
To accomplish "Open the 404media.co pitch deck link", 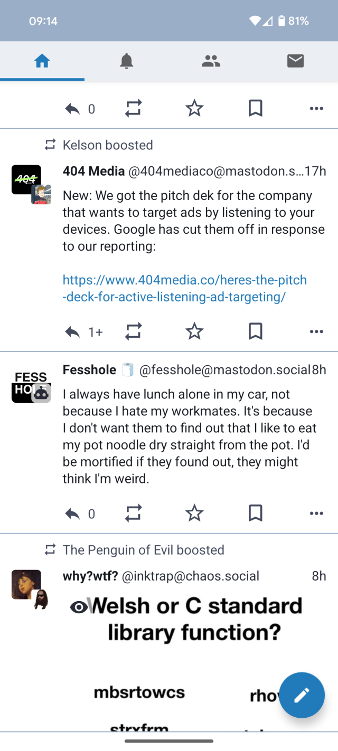I will (184, 288).
